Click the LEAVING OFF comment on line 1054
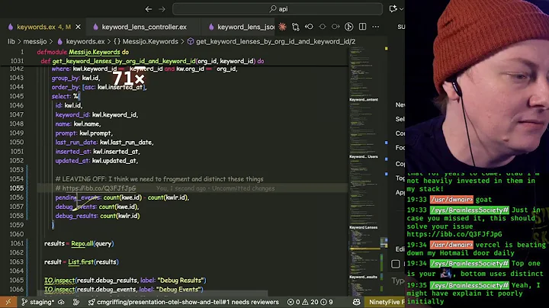 pyautogui.click(x=159, y=179)
